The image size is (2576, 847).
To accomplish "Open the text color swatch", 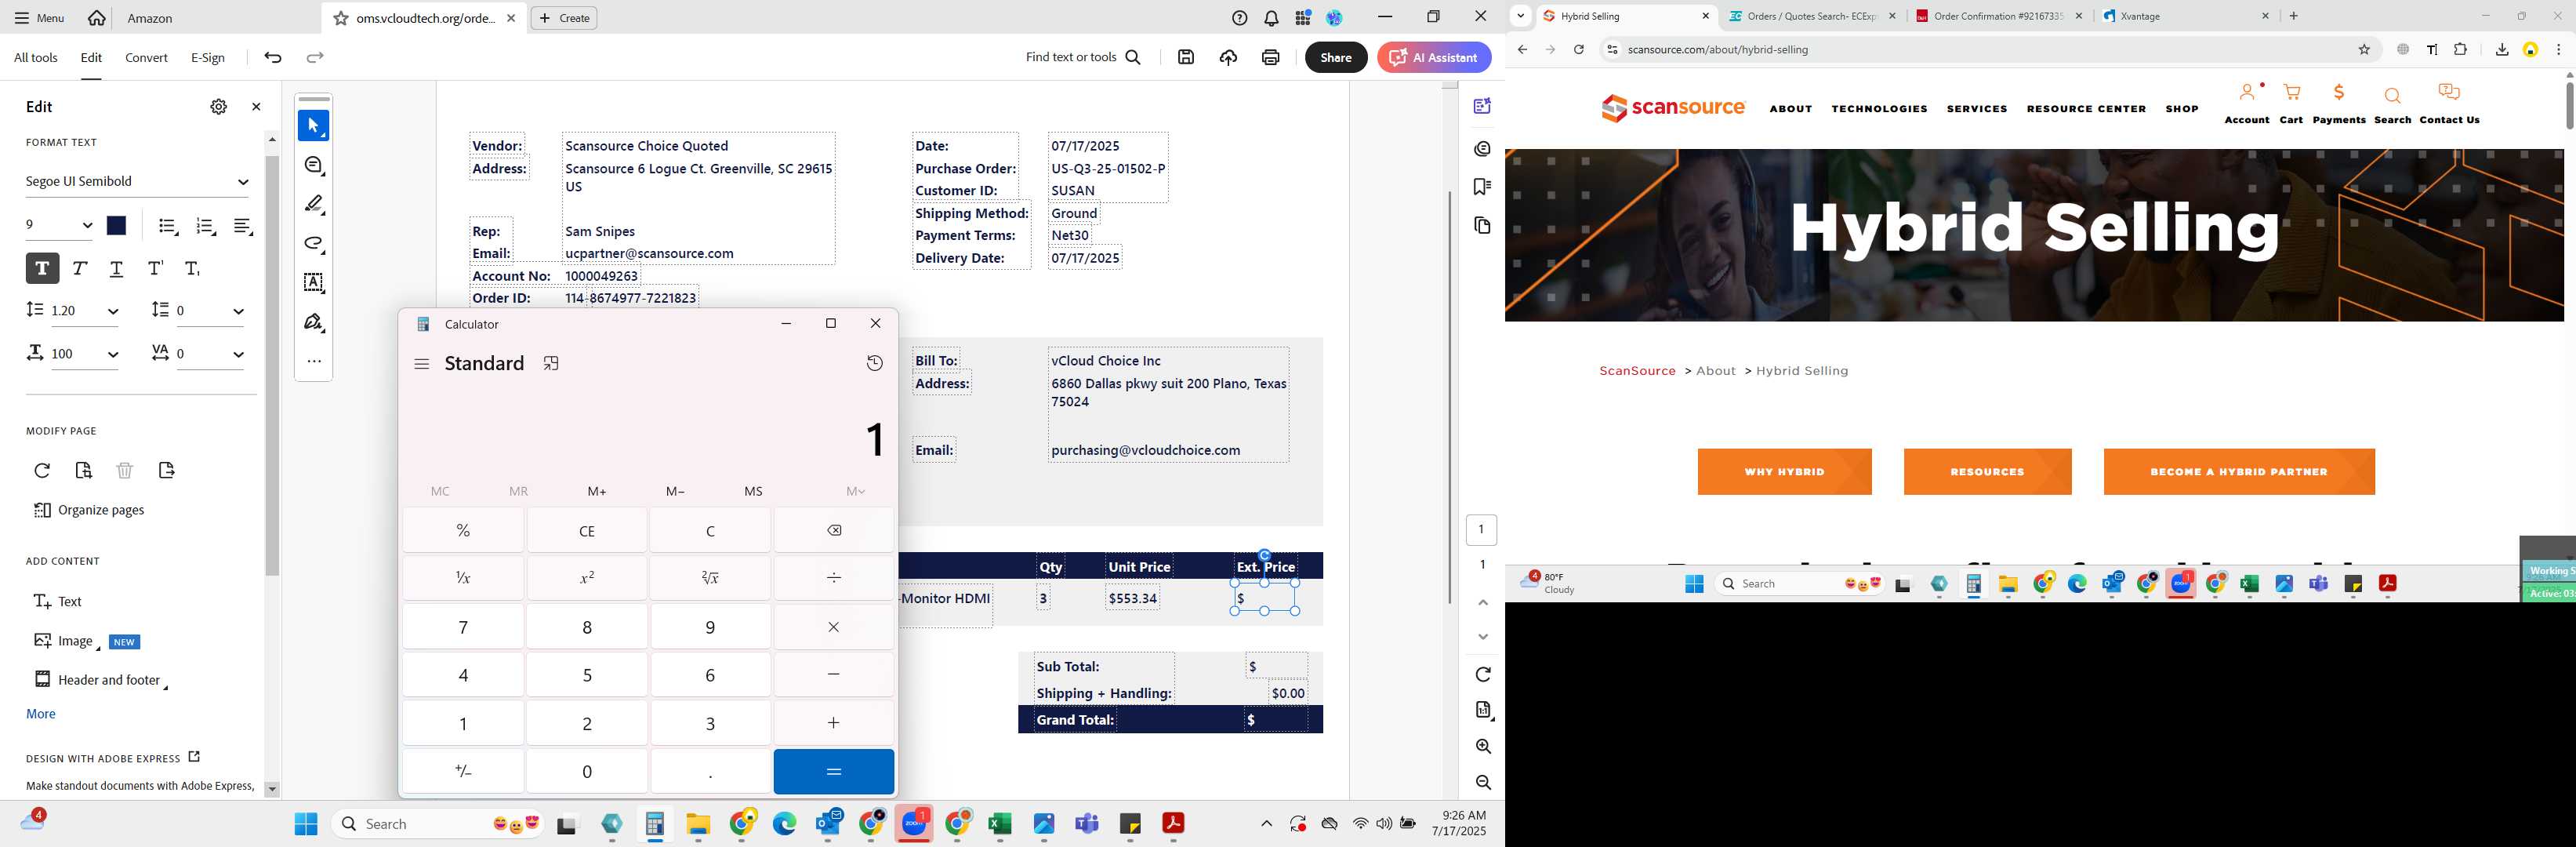I will click(117, 226).
